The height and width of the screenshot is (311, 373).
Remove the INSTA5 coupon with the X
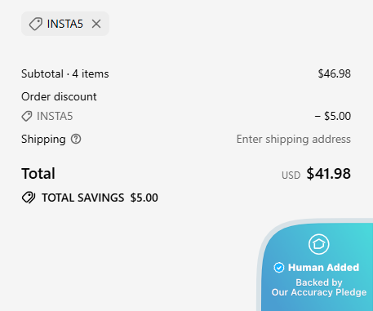point(96,24)
